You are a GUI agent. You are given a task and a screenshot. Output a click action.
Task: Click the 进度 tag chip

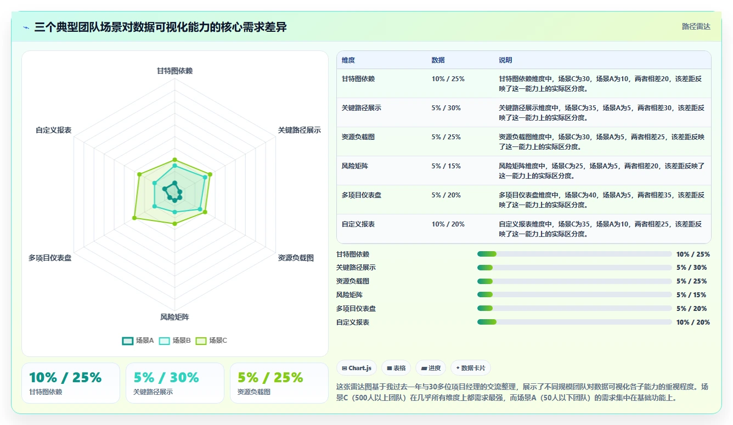431,368
